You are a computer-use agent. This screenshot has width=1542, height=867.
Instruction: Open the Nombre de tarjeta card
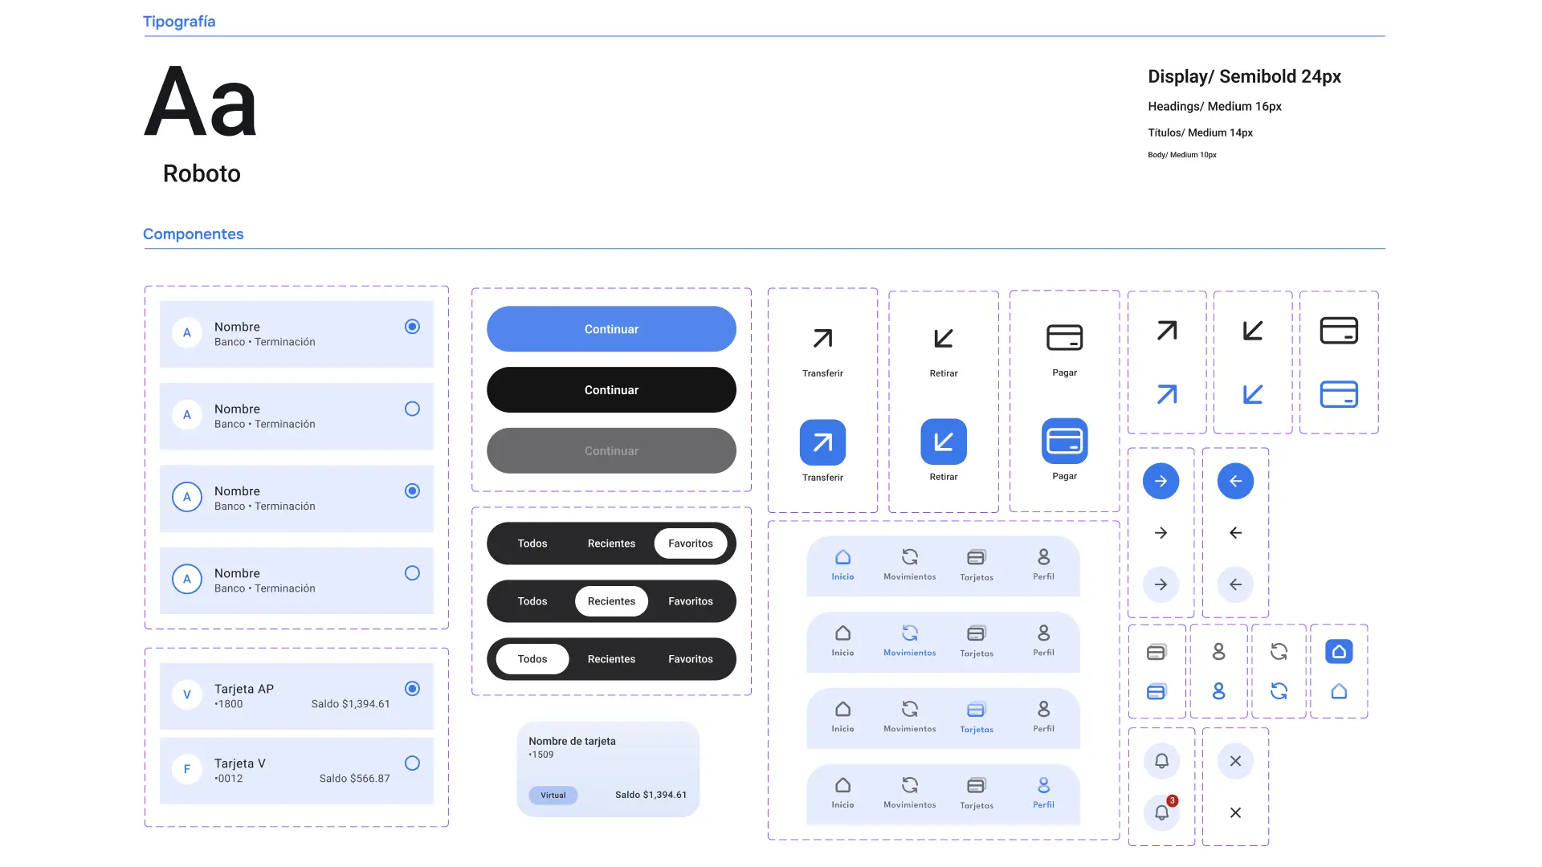point(608,769)
